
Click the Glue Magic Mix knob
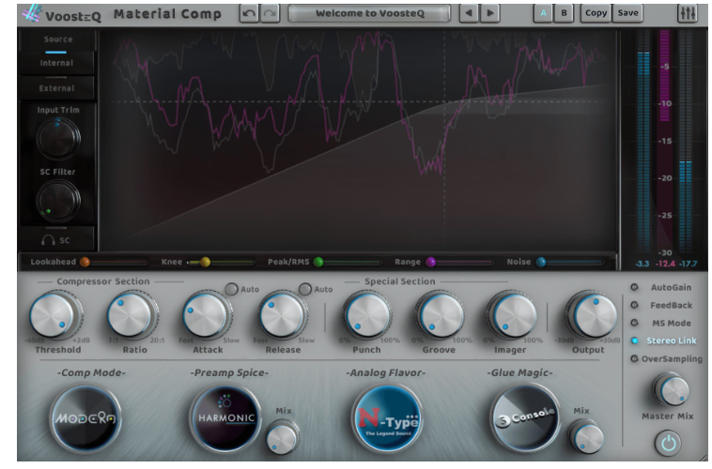586,437
